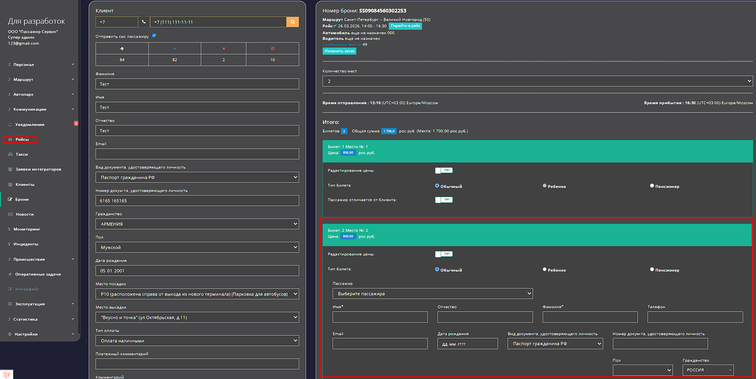
Task: Select Пенсионер ticket type for ticket 1
Action: pyautogui.click(x=652, y=186)
